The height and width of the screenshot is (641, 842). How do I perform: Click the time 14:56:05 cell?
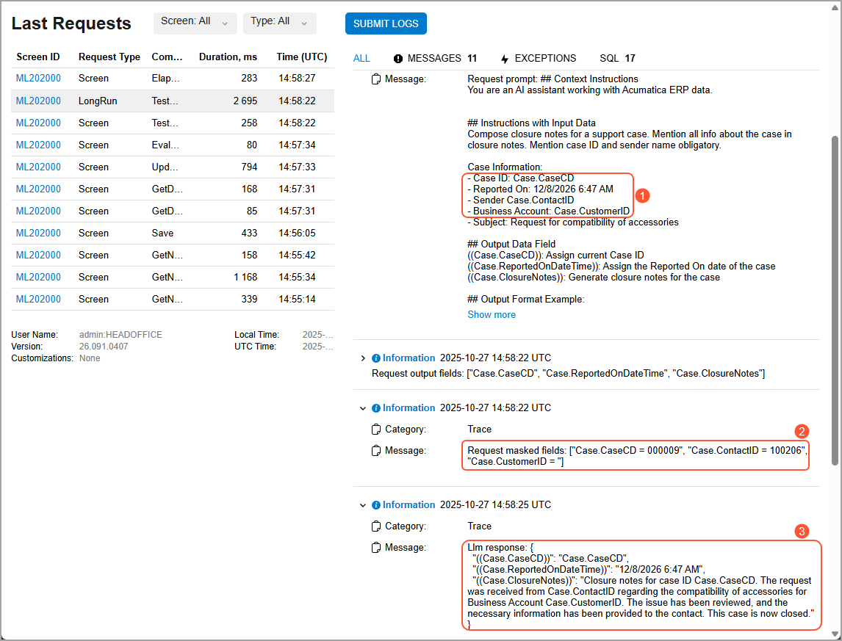tap(297, 233)
